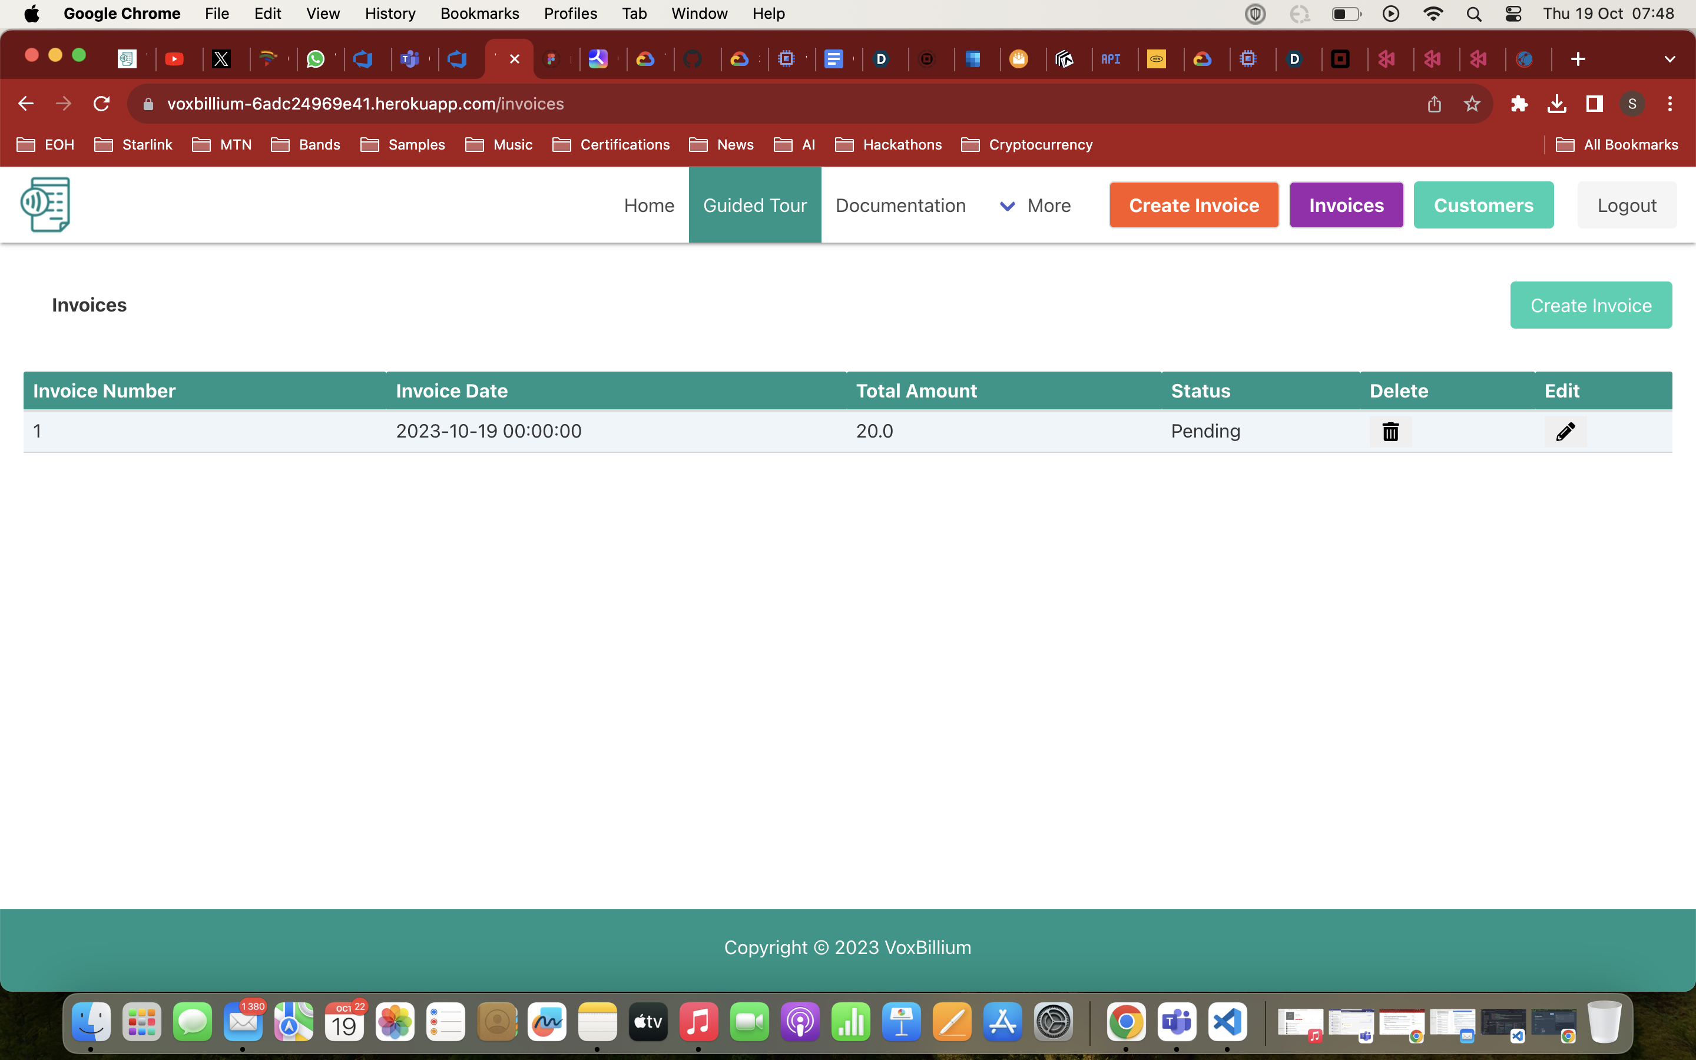The width and height of the screenshot is (1696, 1060).
Task: Click the VoxBillium logo
Action: coord(45,205)
